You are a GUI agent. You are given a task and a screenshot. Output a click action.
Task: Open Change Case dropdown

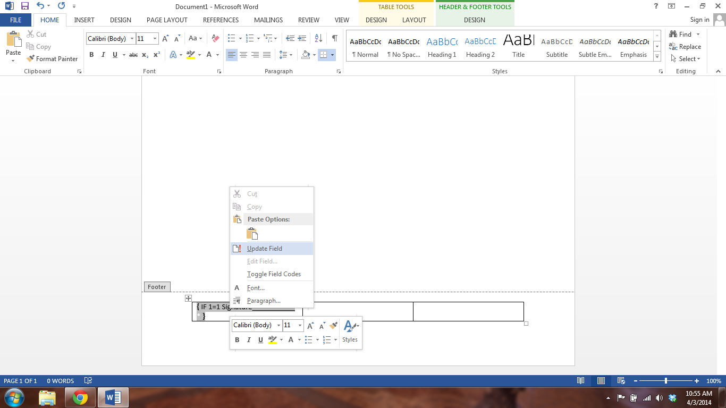click(x=196, y=39)
